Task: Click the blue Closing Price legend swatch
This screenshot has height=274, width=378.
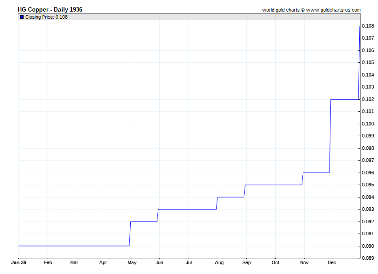Action: coord(22,17)
